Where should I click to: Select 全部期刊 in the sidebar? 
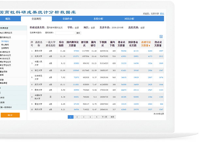5,48
